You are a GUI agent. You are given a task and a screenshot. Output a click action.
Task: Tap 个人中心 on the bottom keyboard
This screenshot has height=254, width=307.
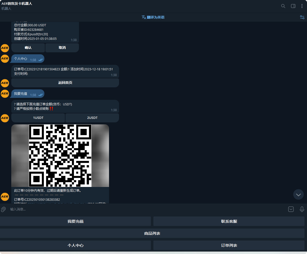point(75,245)
